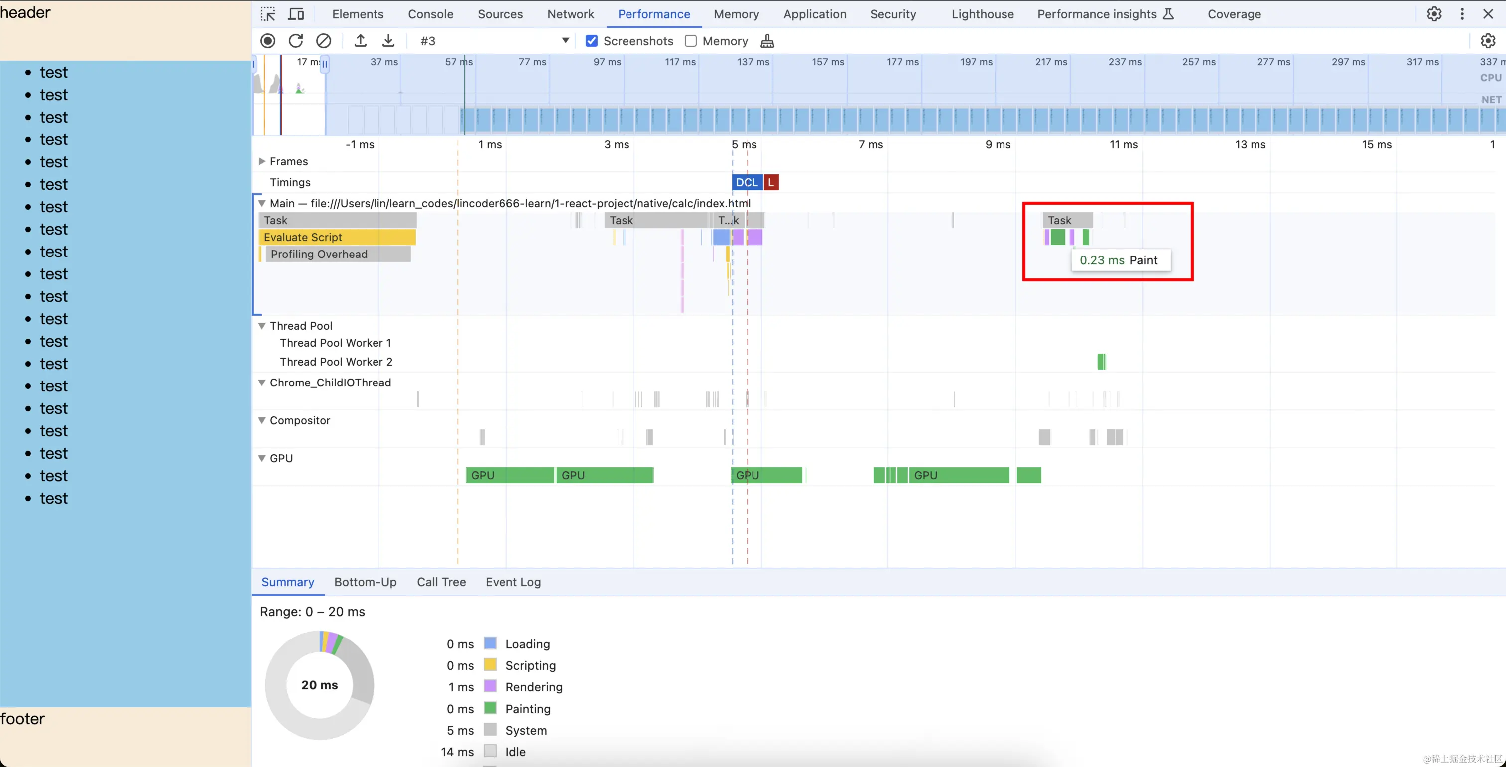The width and height of the screenshot is (1506, 767).
Task: Click the save profile download icon
Action: tap(388, 41)
